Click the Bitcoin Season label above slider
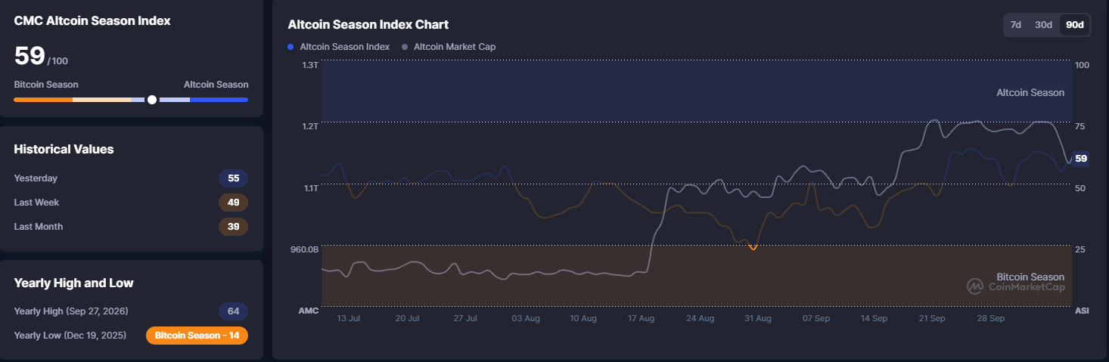This screenshot has height=362, width=1109. pyautogui.click(x=46, y=85)
